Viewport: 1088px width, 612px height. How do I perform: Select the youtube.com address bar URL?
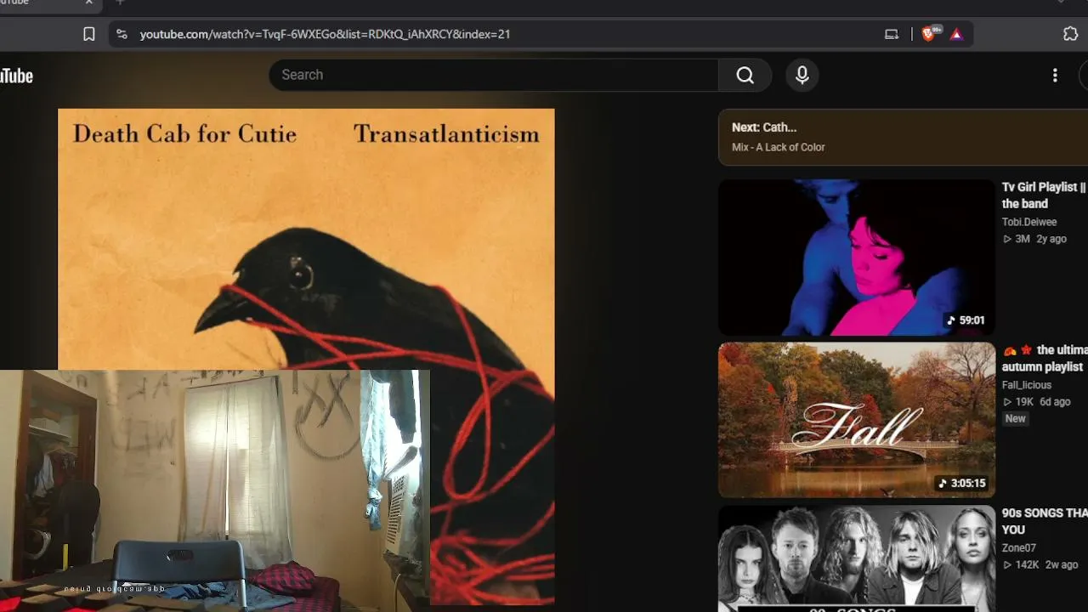point(325,34)
